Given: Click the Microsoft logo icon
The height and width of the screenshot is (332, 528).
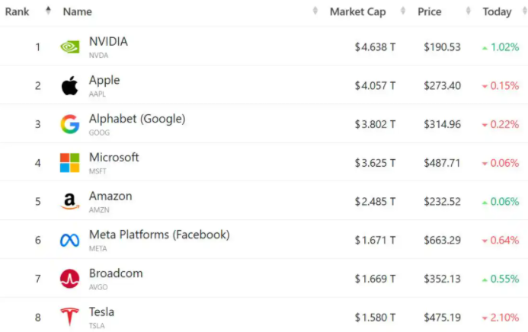Looking at the screenshot, I should (69, 163).
